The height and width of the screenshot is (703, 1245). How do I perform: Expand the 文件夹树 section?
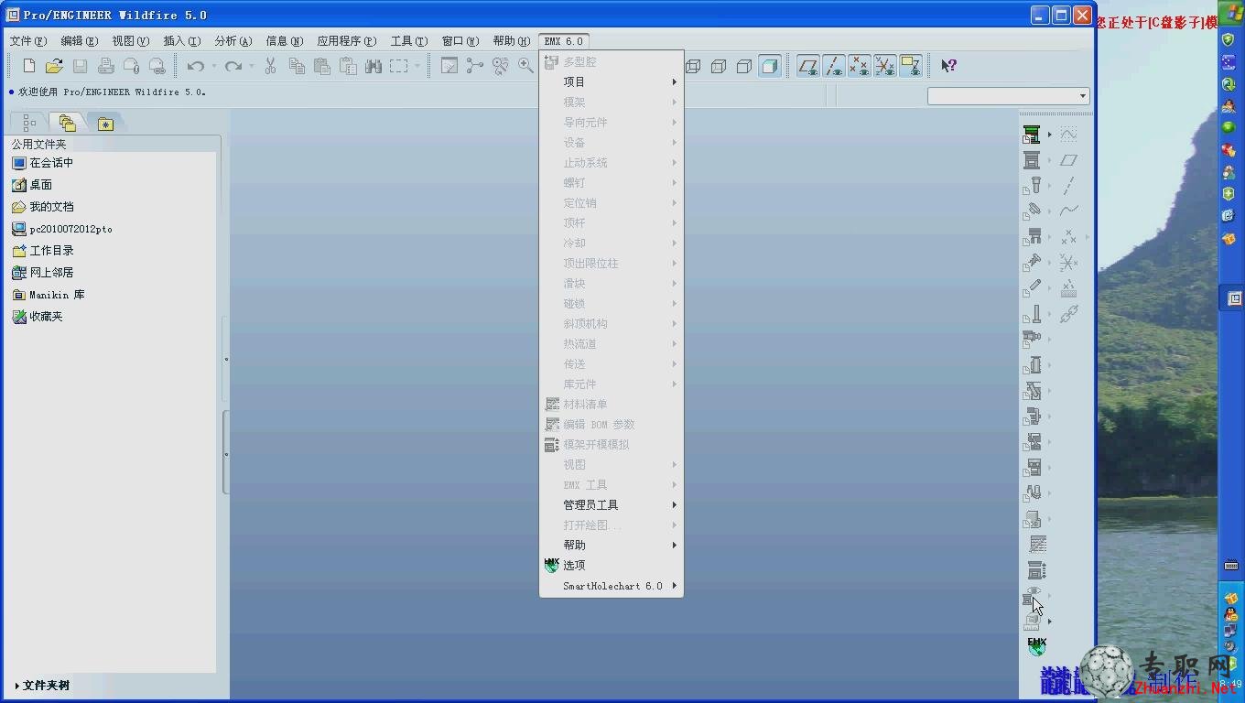42,686
